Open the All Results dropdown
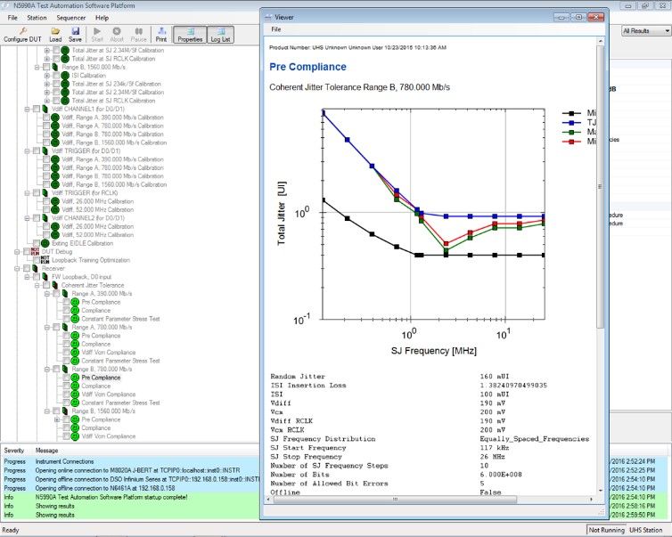Screen dimensions: 672x537 645,31
